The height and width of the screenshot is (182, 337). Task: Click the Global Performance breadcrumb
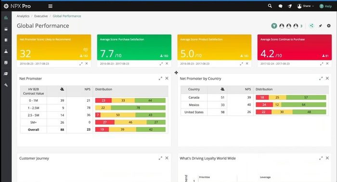[67, 16]
